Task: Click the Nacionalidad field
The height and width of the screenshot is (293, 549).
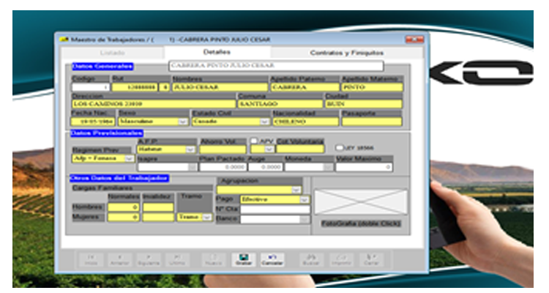Action: [306, 122]
